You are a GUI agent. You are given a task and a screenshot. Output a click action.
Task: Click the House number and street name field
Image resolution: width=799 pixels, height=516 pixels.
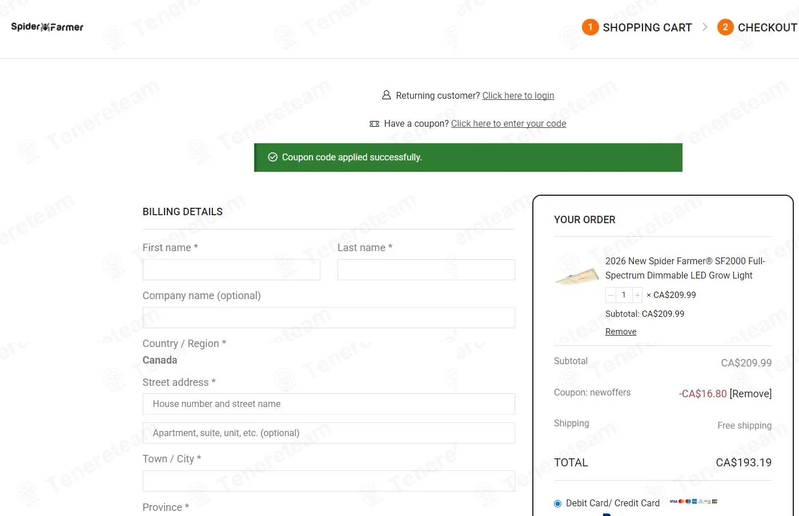(328, 404)
